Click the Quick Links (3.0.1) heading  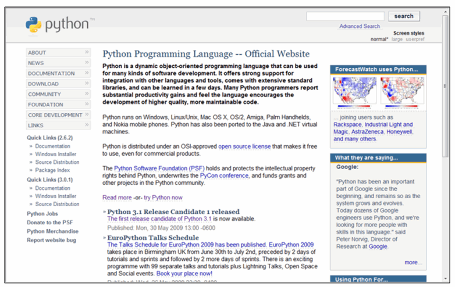point(49,180)
